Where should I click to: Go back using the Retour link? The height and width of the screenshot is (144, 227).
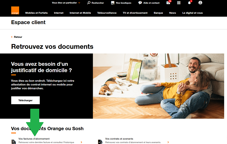pos(18,37)
